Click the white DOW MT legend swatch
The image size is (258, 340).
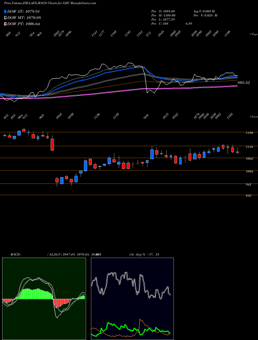[x=6, y=18]
